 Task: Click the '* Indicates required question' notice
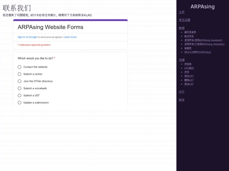(x=34, y=45)
